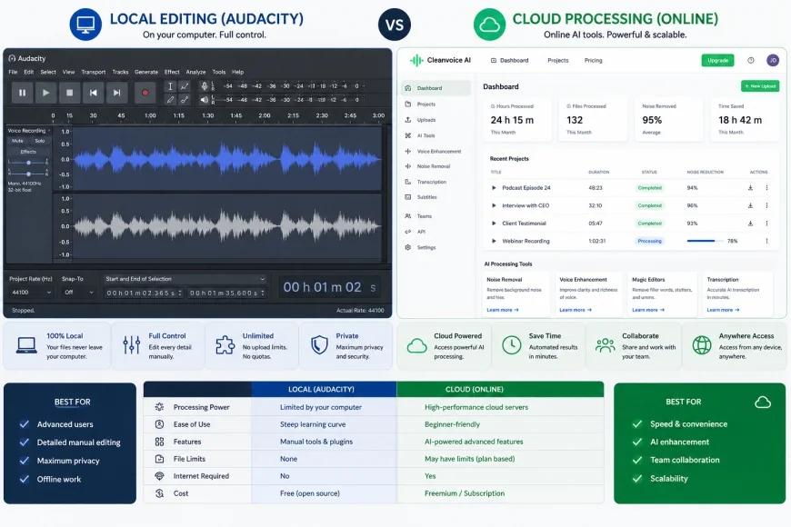This screenshot has height=527, width=791.
Task: Click the selection end time field 35.600
Action: tap(226, 293)
